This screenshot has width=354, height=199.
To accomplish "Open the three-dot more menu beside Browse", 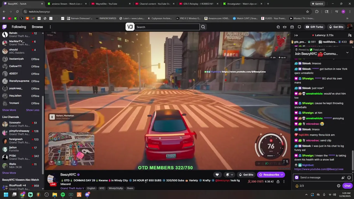I will pyautogui.click(x=50, y=27).
